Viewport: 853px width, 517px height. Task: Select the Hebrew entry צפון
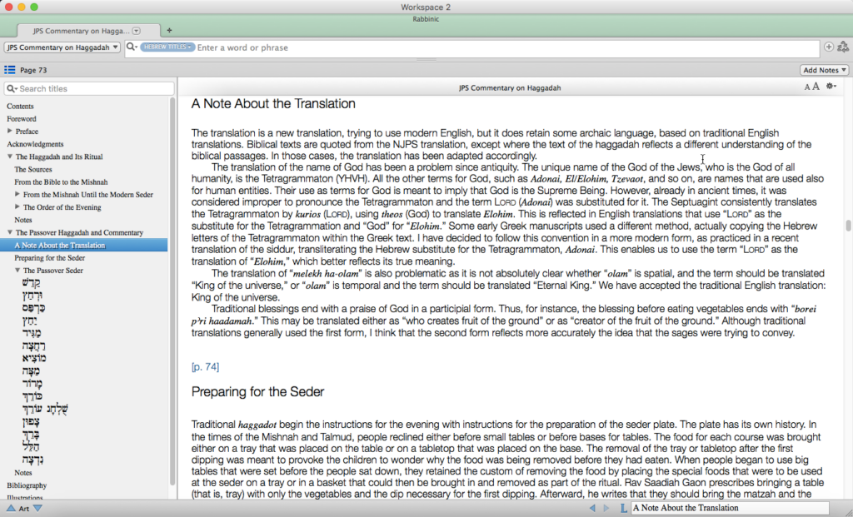coord(31,421)
